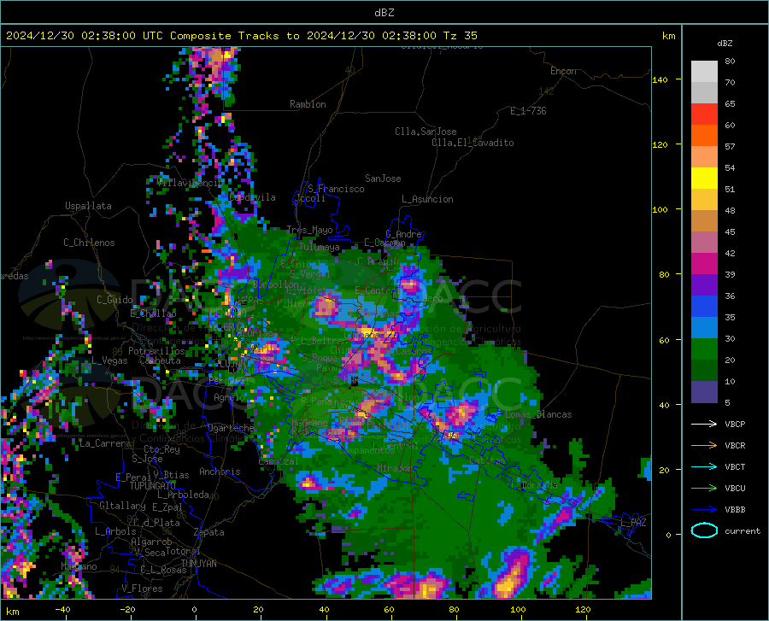Viewport: 769px width, 621px height.
Task: Click the L_Asuncion map label
Action: tap(427, 199)
